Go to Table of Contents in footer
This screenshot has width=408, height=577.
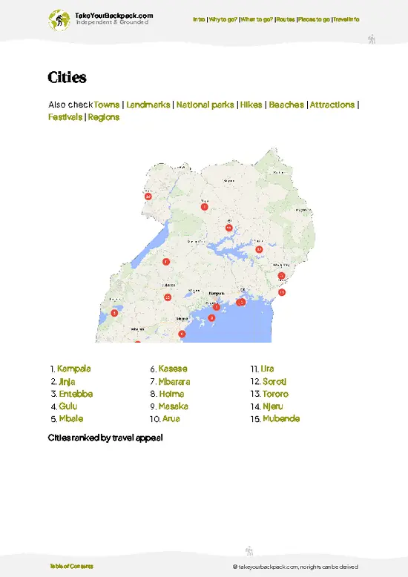[x=71, y=567]
